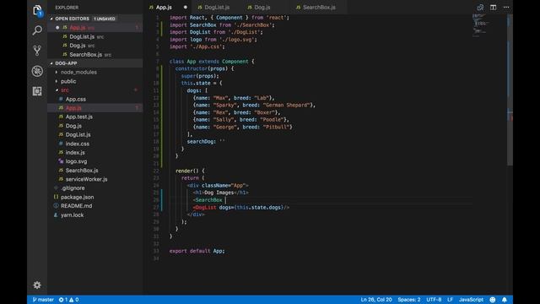Open errors and warnings status item
Screen dimensions: 540x304
pyautogui.click(x=68, y=300)
